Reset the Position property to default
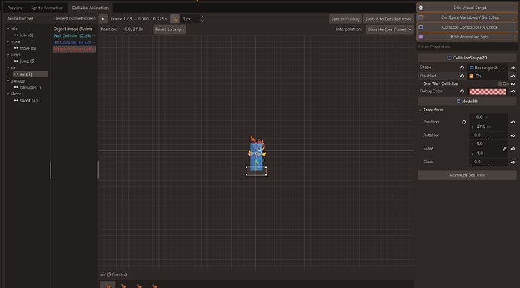Screen dimensions: 520x288 [464, 122]
